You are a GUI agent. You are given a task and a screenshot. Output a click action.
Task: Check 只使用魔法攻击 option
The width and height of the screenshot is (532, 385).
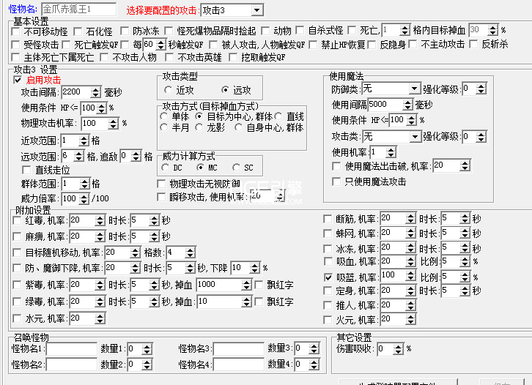click(x=337, y=182)
